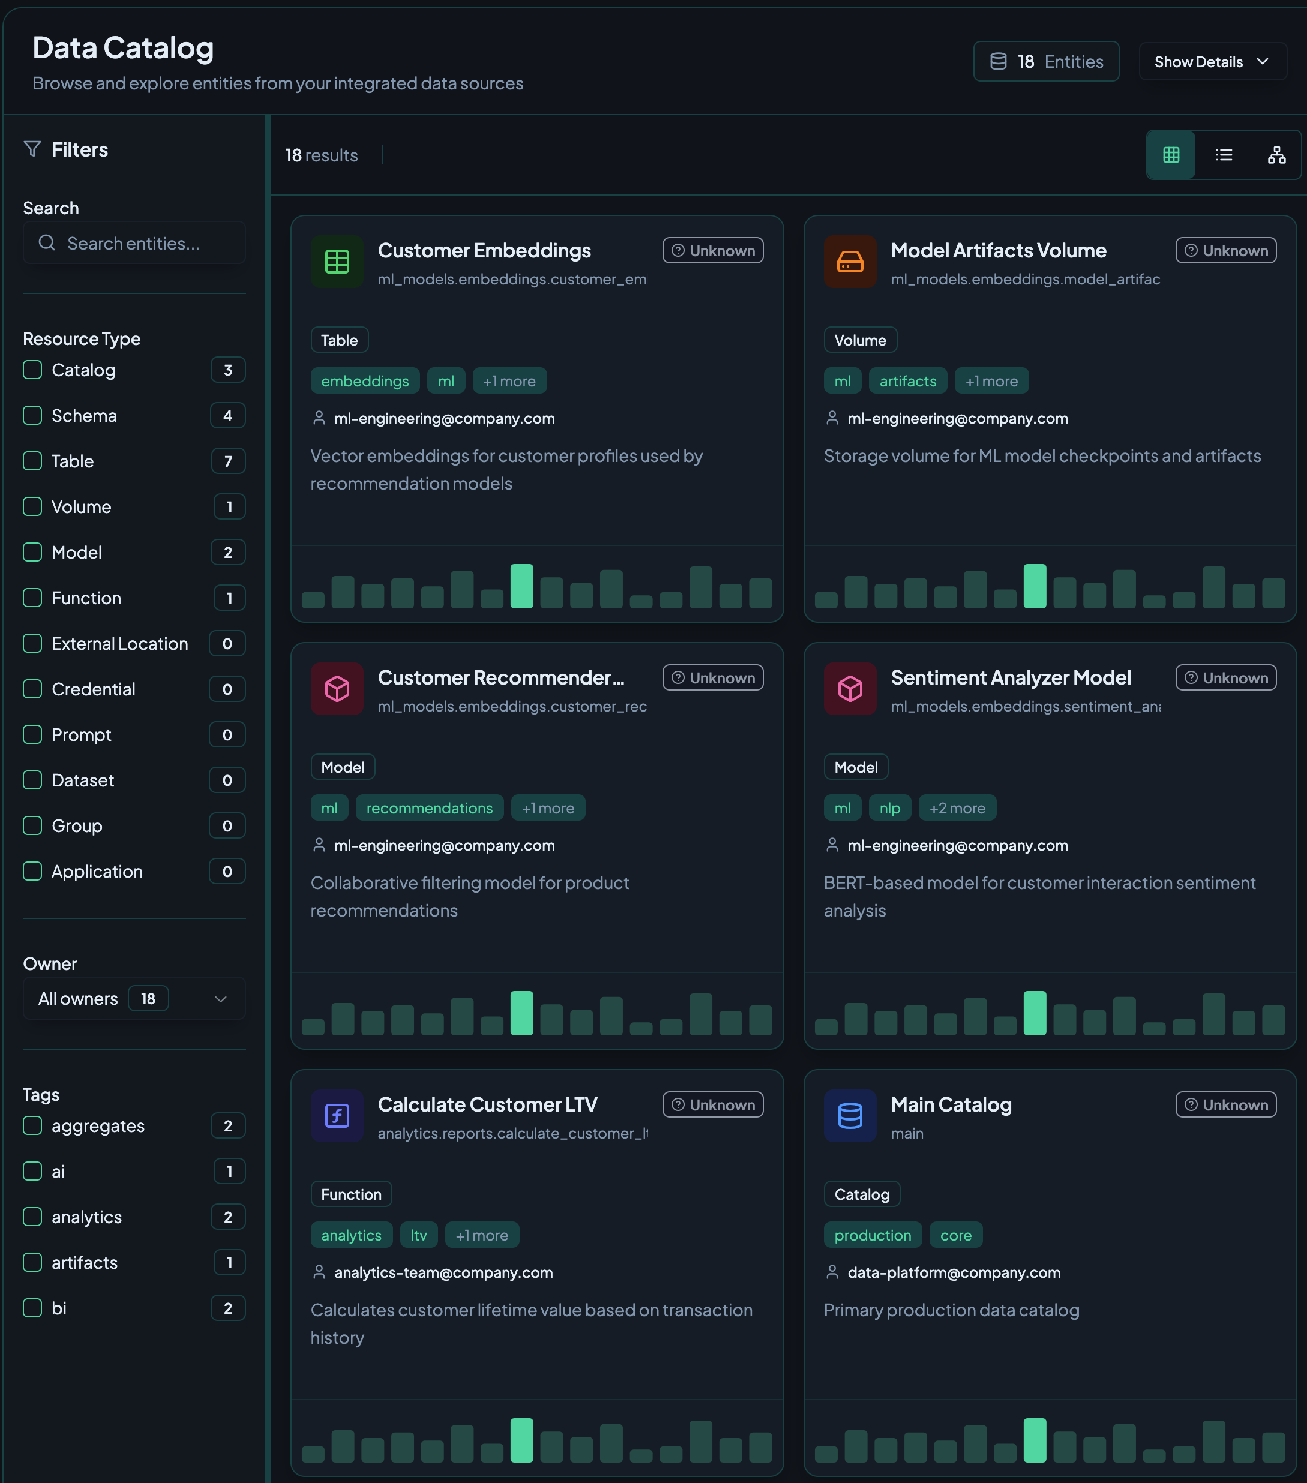Click the Model Artifacts Volume drive icon
The image size is (1307, 1483).
point(850,261)
